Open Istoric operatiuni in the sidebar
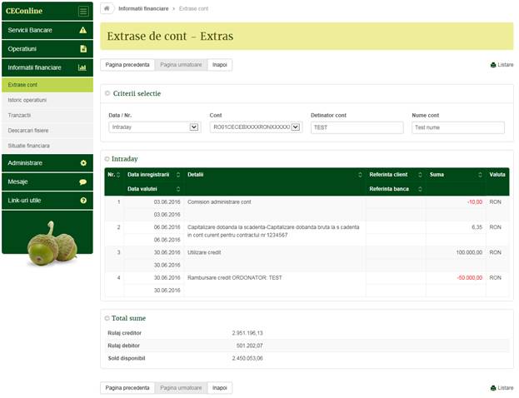The image size is (519, 398). (27, 100)
